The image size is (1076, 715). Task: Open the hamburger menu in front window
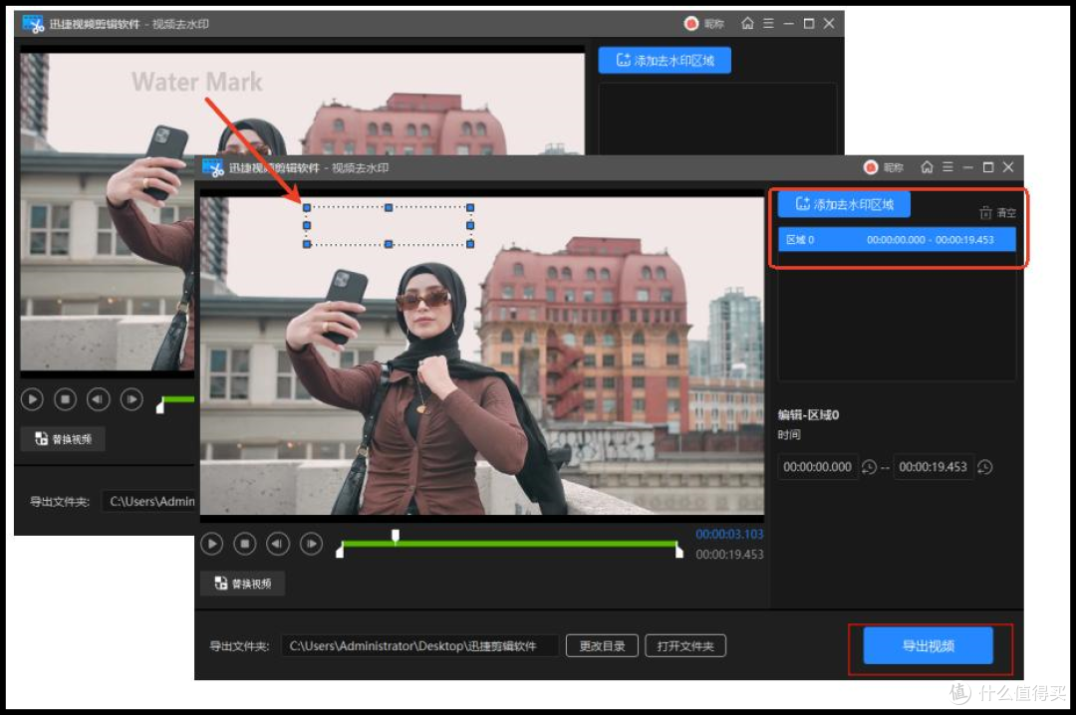(x=947, y=166)
